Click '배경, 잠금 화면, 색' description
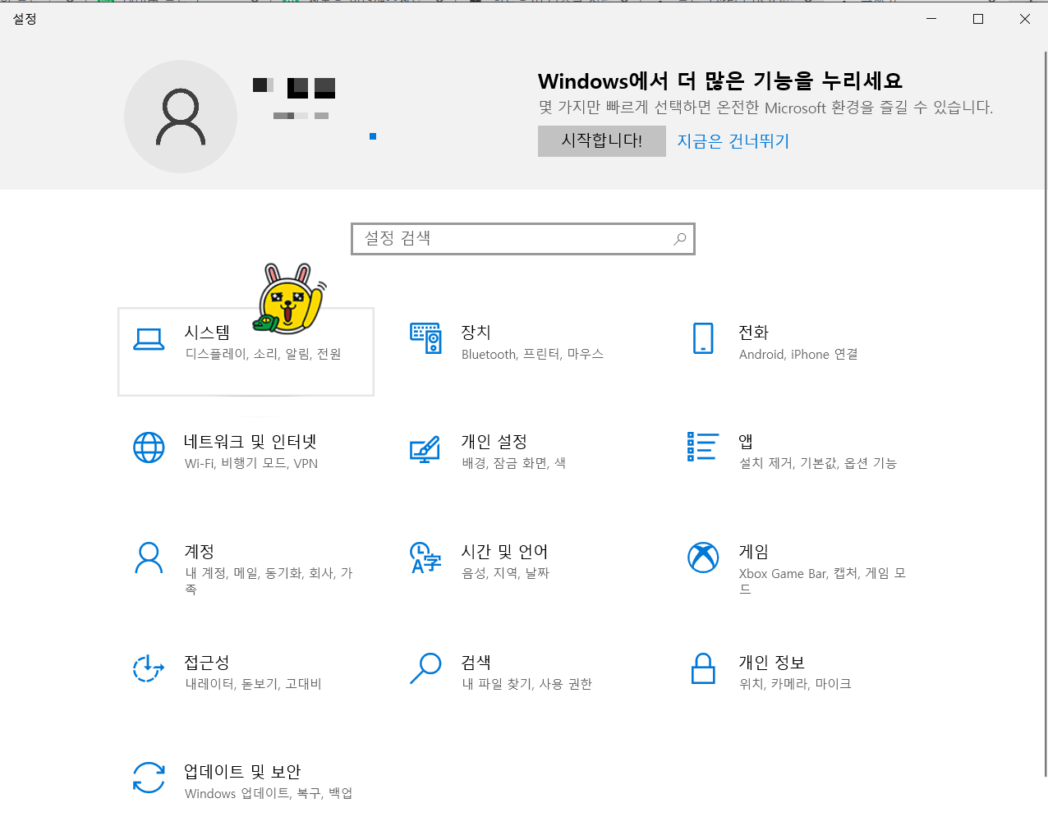The width and height of the screenshot is (1048, 817). [x=514, y=463]
